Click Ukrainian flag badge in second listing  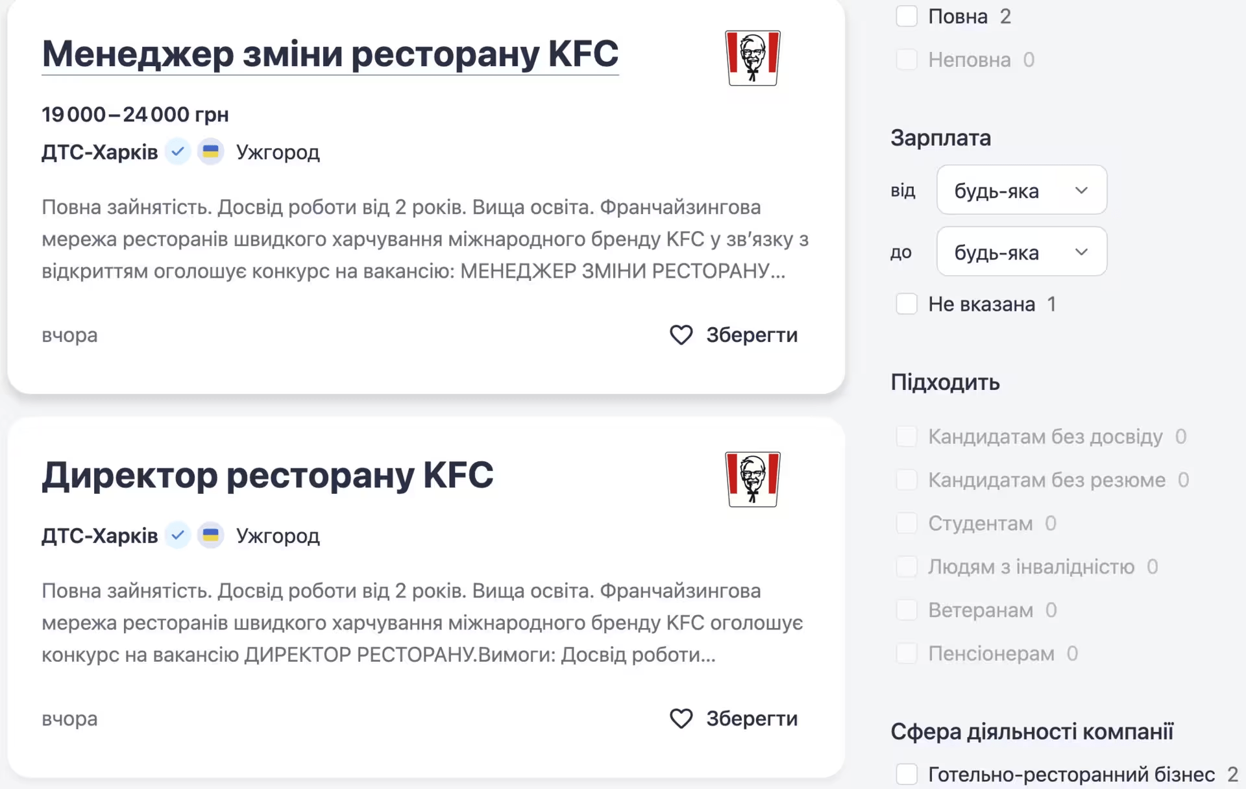click(x=210, y=535)
